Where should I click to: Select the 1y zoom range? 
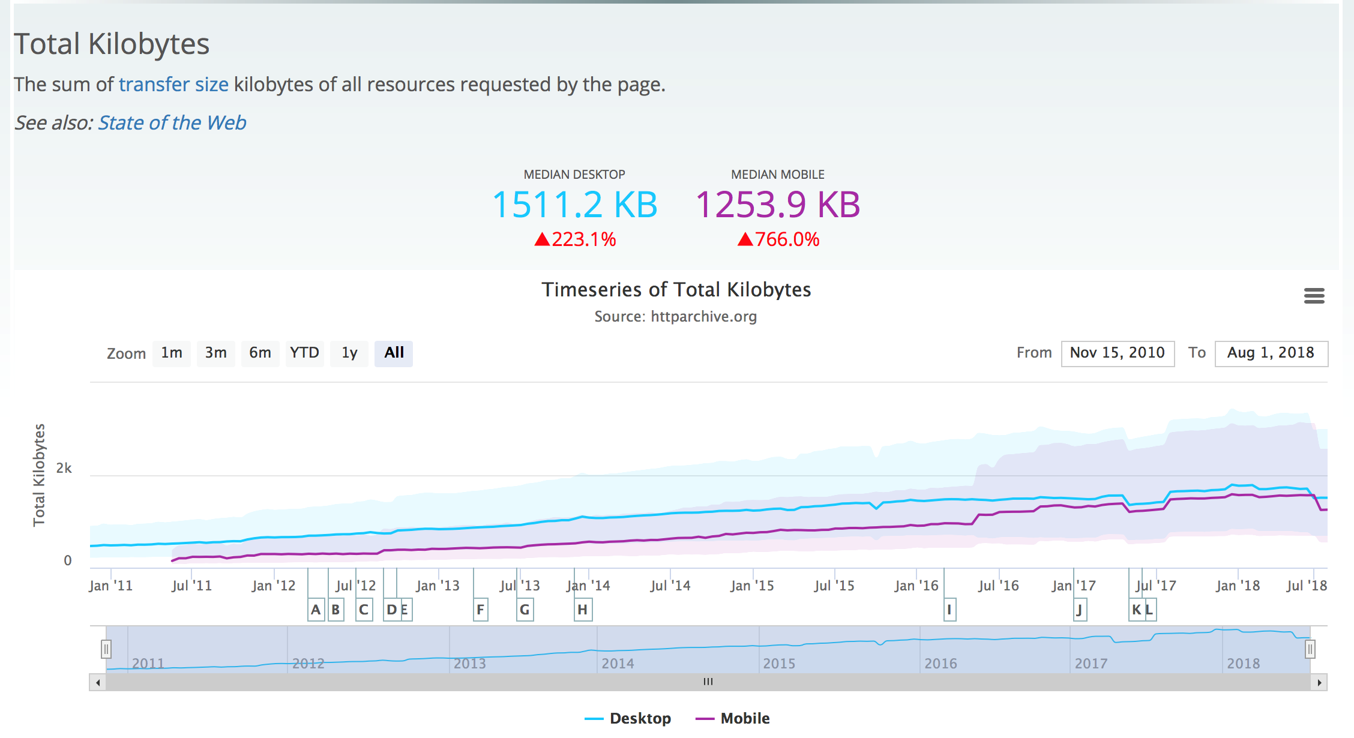tap(349, 353)
